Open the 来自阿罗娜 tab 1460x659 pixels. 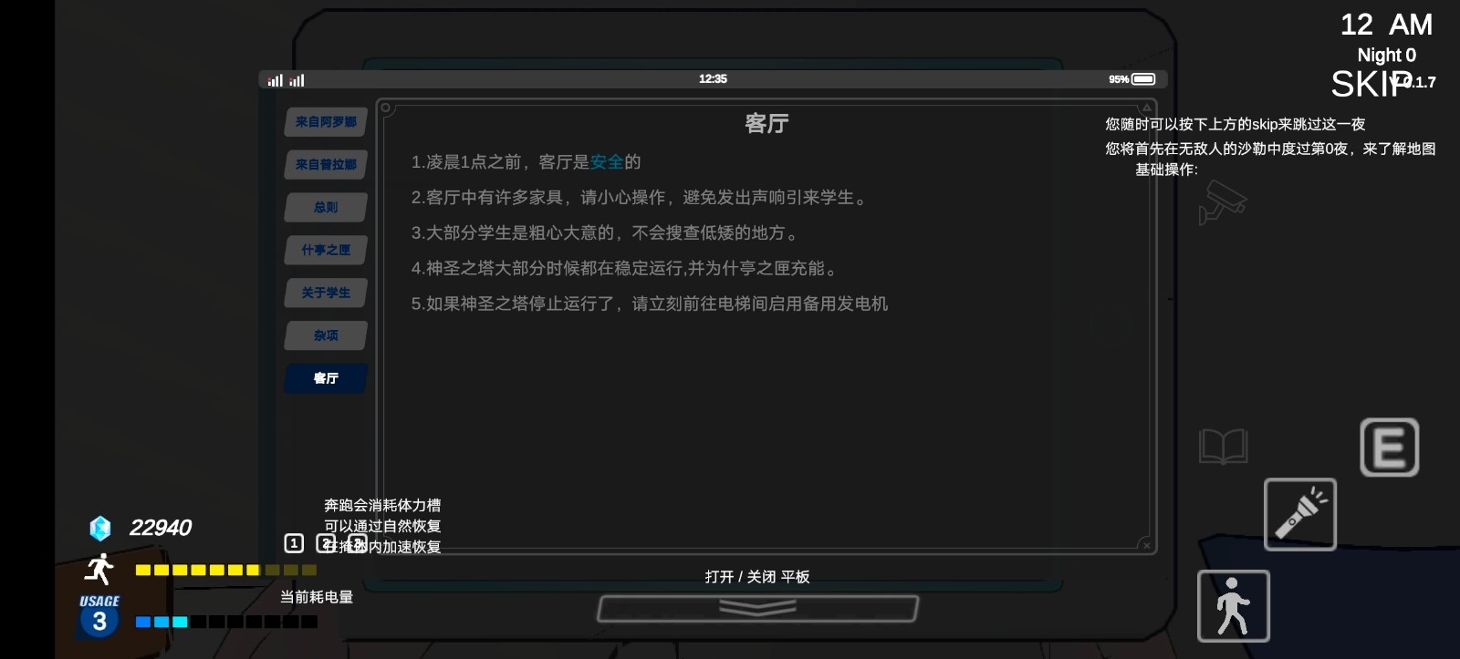(326, 122)
